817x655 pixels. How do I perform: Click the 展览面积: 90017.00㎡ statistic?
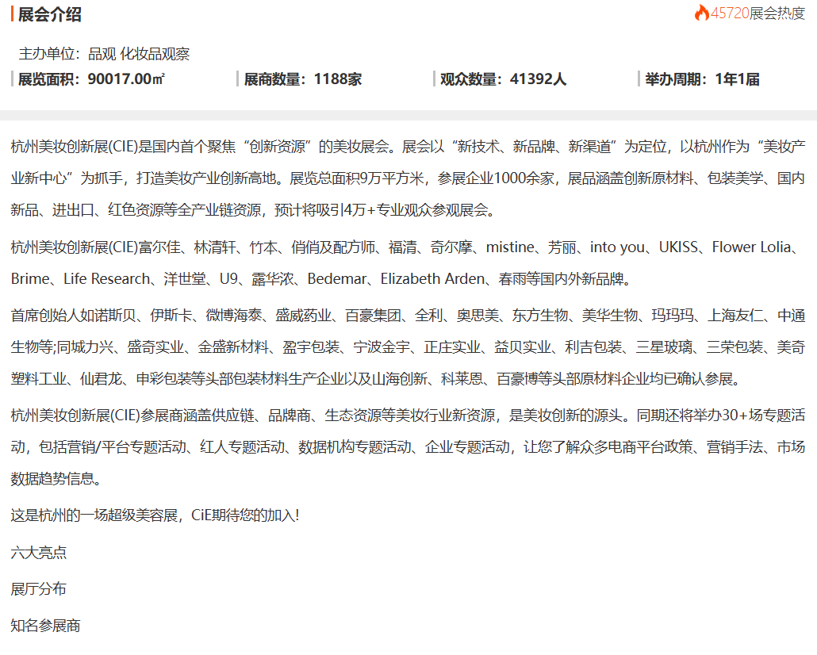(92, 79)
